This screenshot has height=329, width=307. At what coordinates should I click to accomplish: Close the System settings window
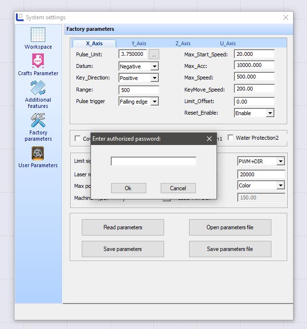[286, 17]
